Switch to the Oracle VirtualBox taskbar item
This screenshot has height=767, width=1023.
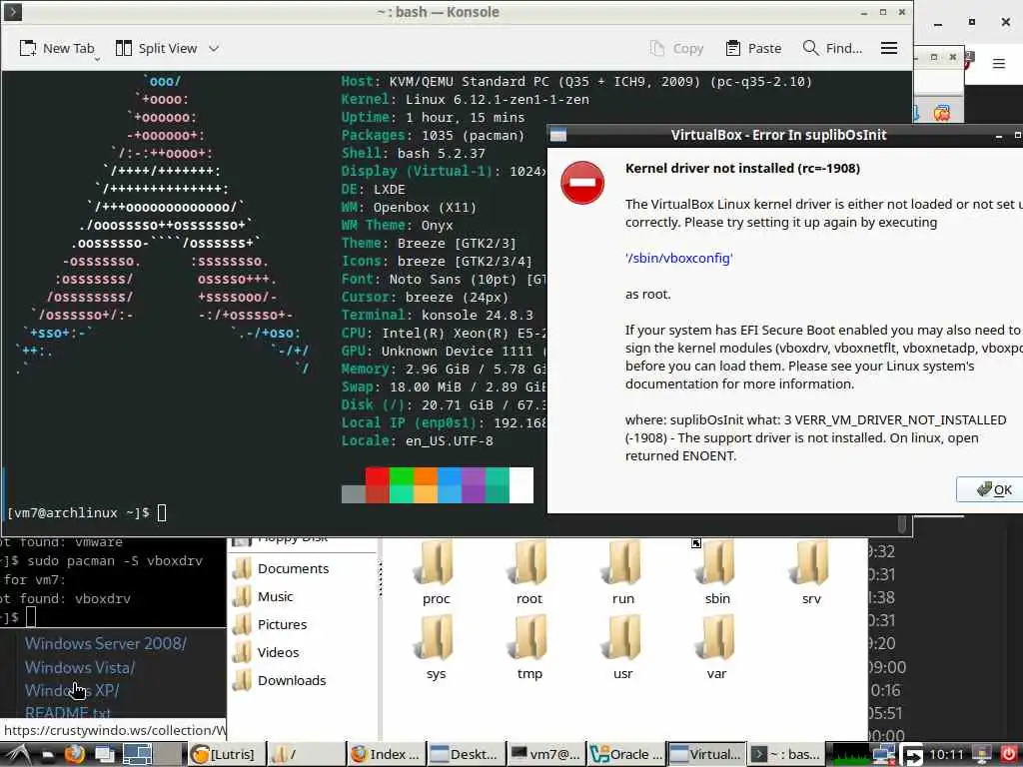pos(625,755)
